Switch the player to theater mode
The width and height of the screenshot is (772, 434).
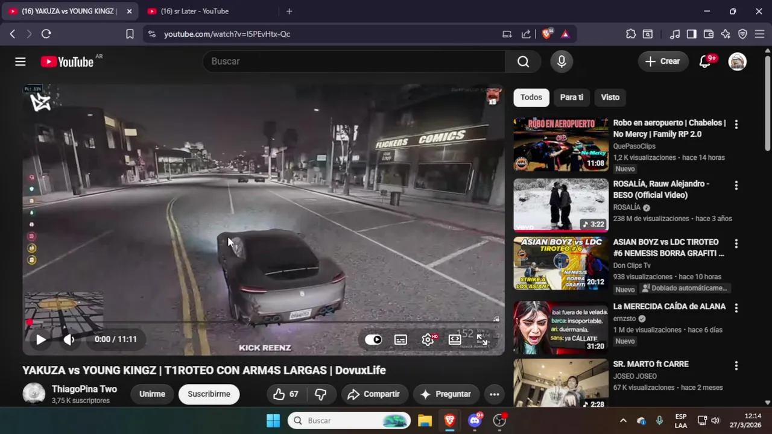click(455, 339)
